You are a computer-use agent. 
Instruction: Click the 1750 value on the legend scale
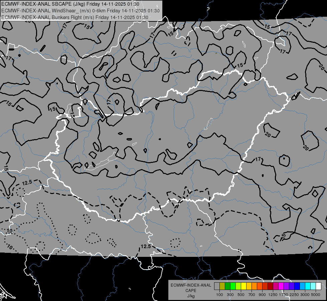[284, 295]
